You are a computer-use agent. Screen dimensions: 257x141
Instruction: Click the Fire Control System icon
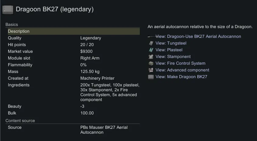(x=151, y=63)
